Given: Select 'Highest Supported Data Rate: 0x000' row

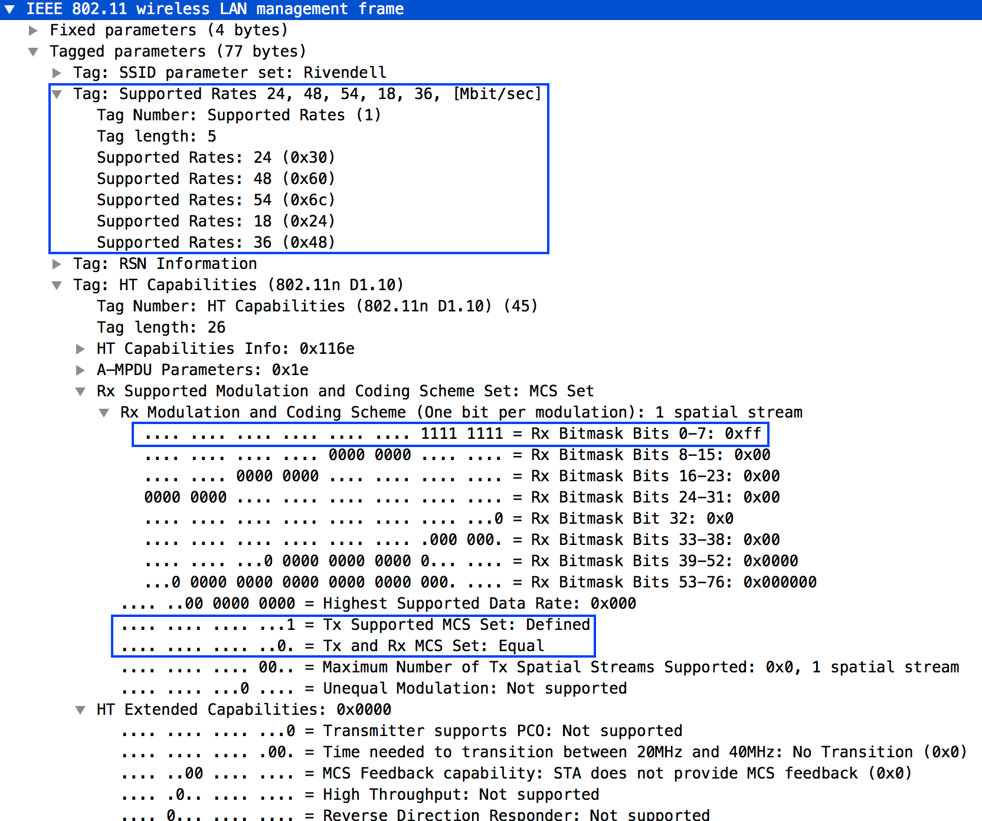Looking at the screenshot, I should [379, 603].
